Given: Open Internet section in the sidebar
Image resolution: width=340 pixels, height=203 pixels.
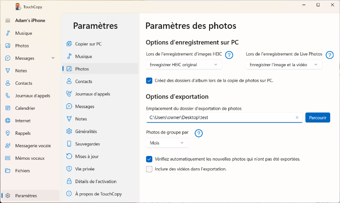Looking at the screenshot, I should pos(23,121).
